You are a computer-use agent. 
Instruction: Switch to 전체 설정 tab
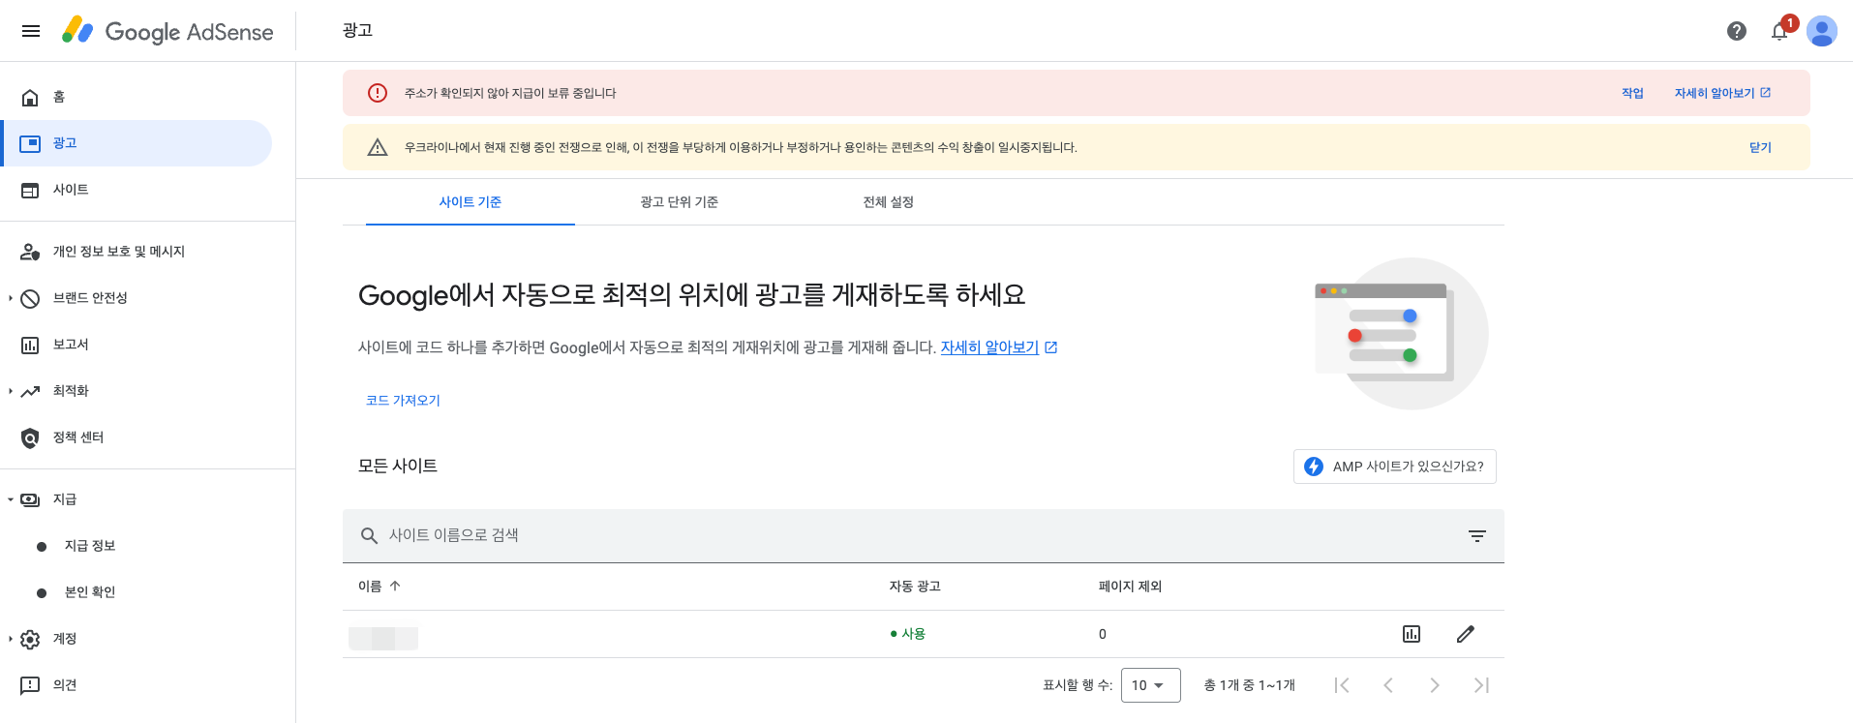[889, 202]
